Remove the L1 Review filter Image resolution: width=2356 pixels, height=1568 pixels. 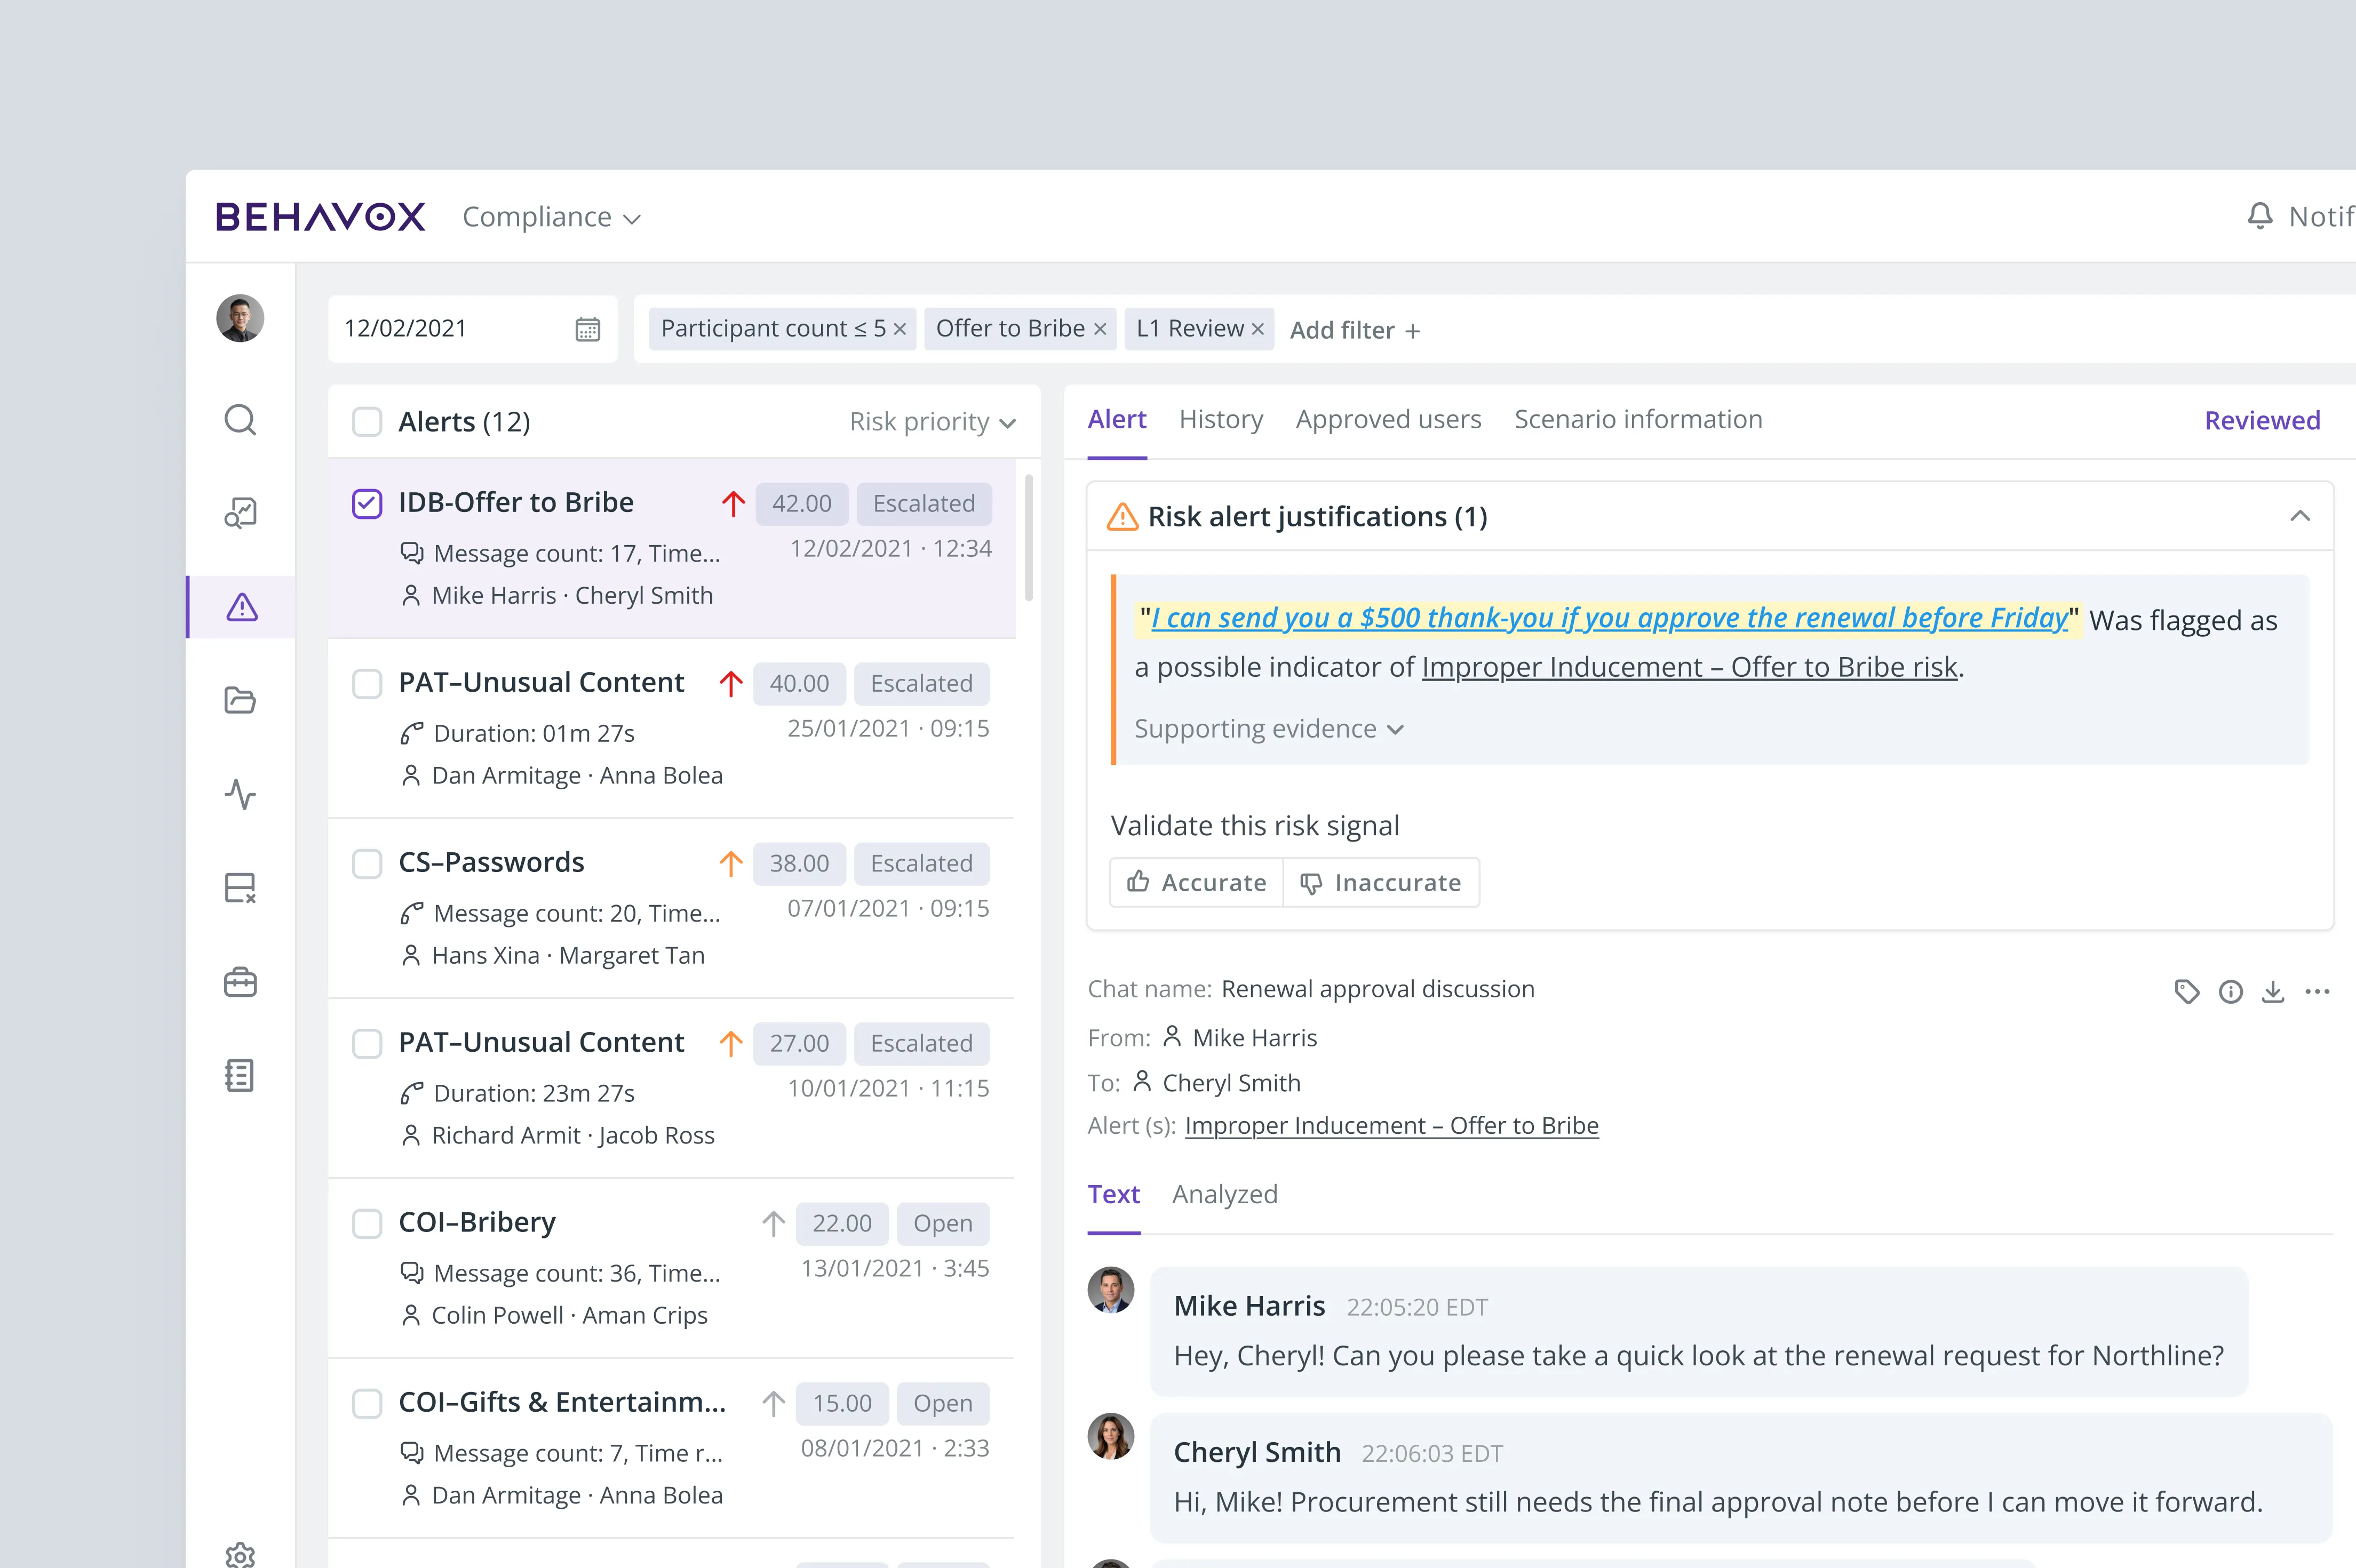(x=1257, y=329)
